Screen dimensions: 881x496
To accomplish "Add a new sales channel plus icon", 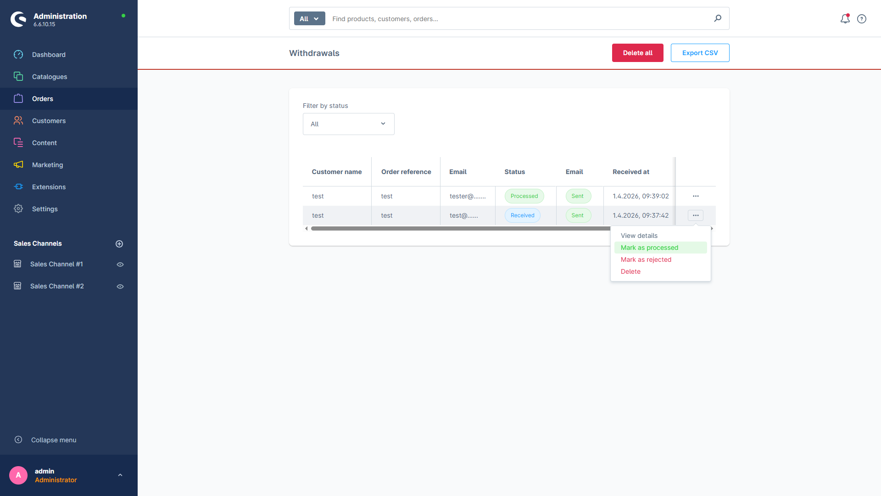I will click(119, 244).
